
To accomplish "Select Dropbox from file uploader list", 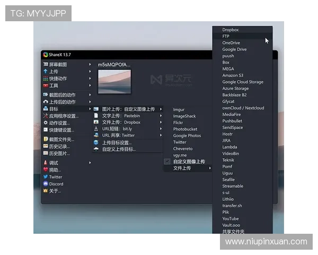I will 243,30.
